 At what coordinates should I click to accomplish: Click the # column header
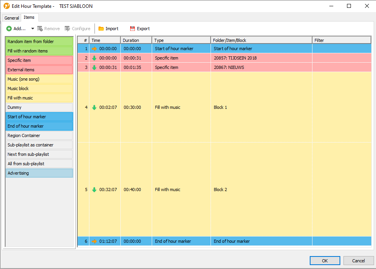83,40
